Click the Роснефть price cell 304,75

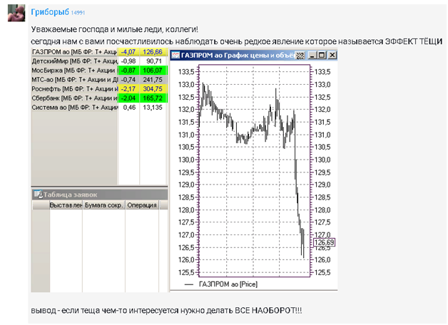click(x=153, y=89)
